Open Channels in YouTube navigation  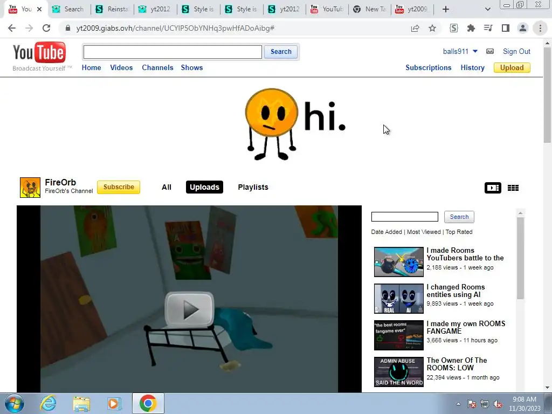tap(157, 67)
